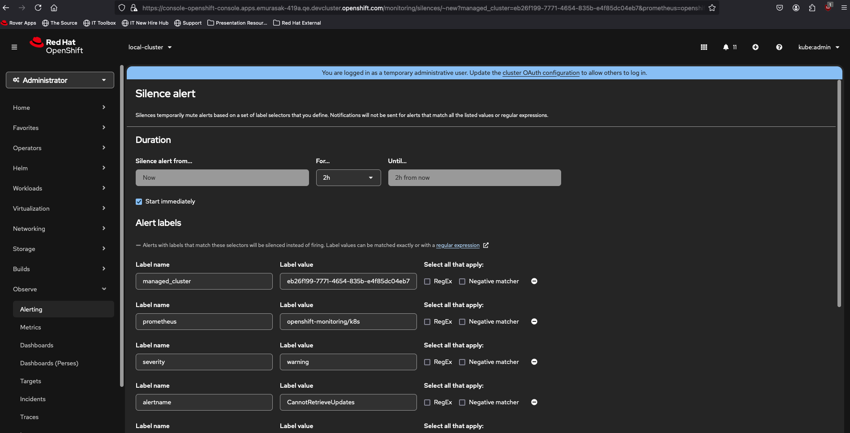This screenshot has width=850, height=433.
Task: Remove the alertname label row
Action: pos(534,402)
